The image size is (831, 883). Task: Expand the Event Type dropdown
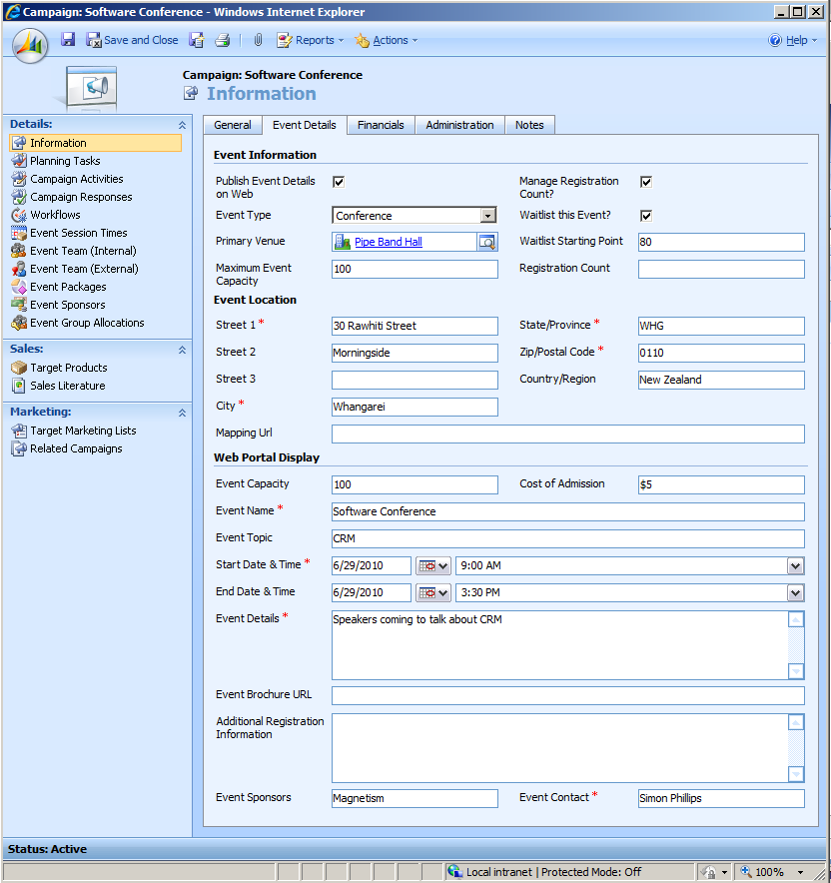click(x=487, y=216)
